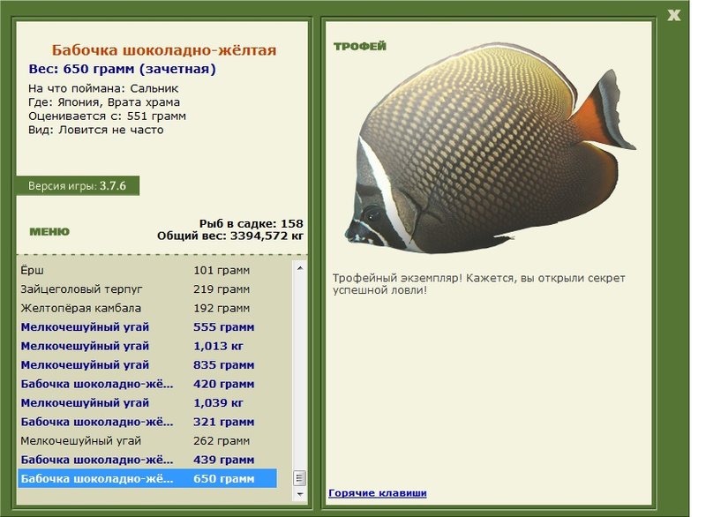706x517 pixels.
Task: Select Бабочка шоколадно-жё... 321 грамм row
Action: 147,422
